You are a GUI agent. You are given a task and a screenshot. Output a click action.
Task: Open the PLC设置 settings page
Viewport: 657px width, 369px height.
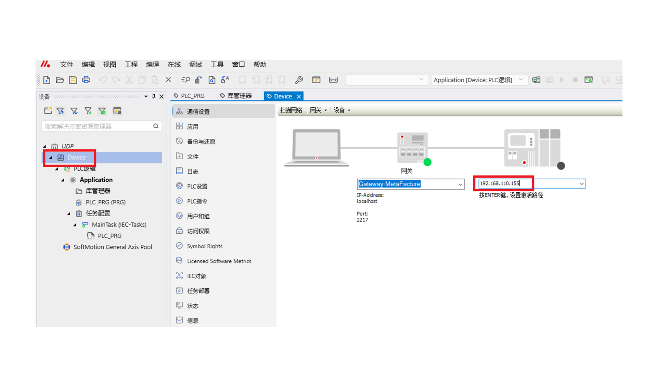(x=197, y=186)
